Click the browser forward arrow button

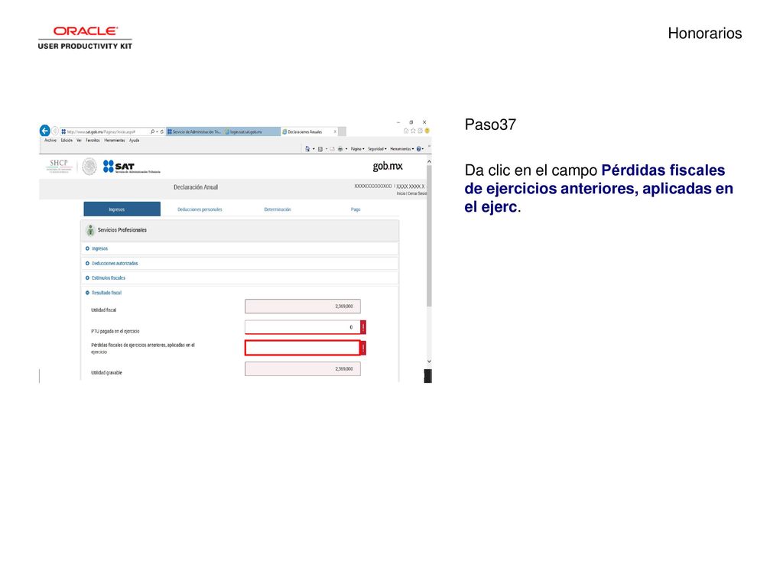pyautogui.click(x=55, y=131)
